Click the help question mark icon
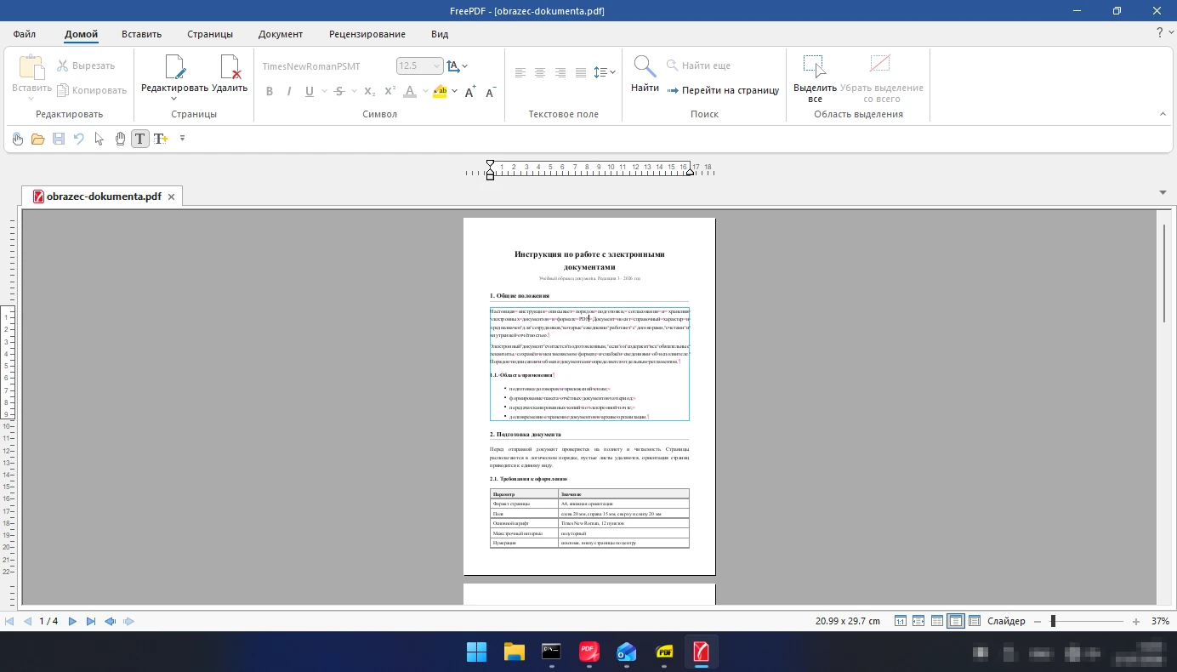1177x672 pixels. pyautogui.click(x=1159, y=32)
